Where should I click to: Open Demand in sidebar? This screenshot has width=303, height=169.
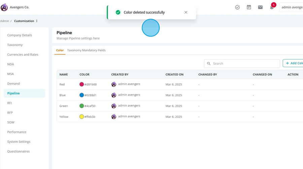click(13, 84)
